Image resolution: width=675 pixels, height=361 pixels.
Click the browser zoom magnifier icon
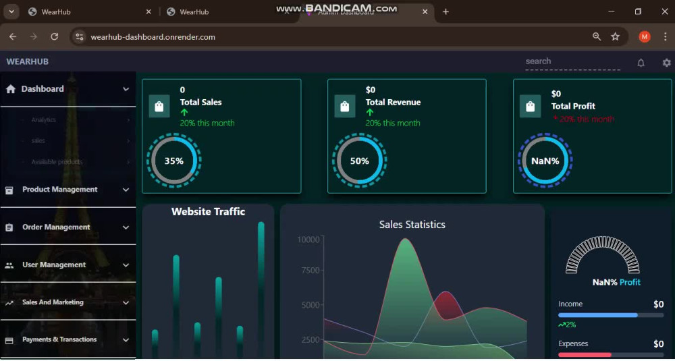[597, 36]
